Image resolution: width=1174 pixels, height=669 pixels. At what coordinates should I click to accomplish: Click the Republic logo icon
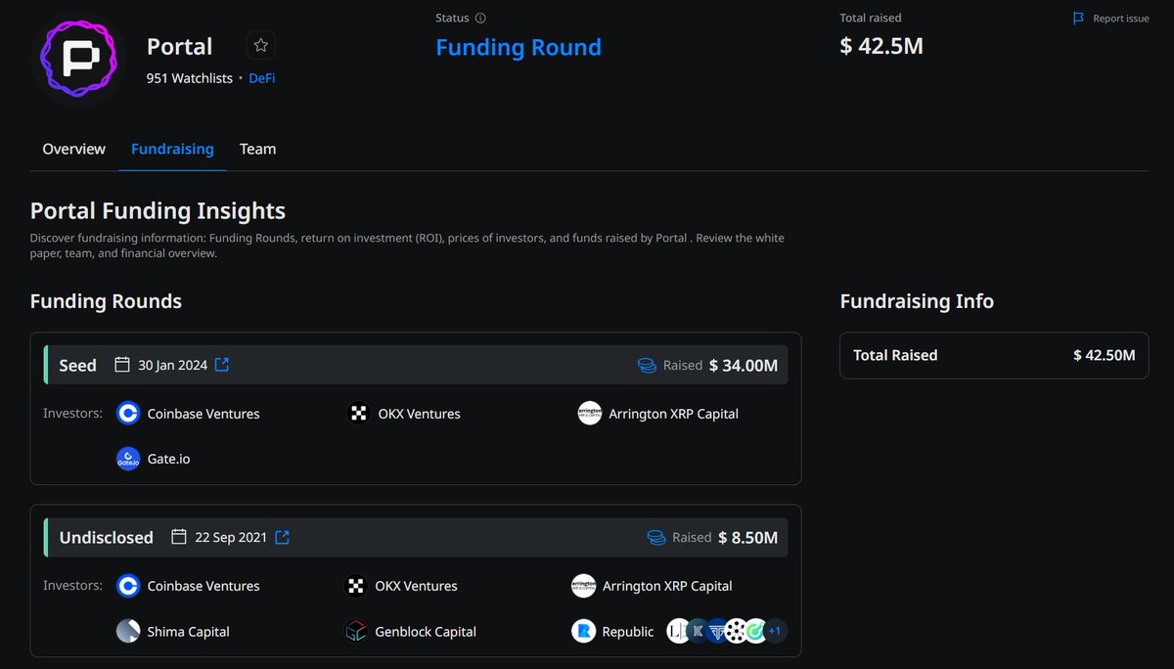click(x=584, y=632)
